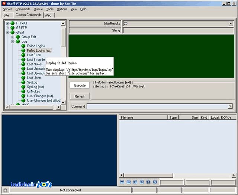Click the Execute button
Screen dimensions: 238x195
80,86
